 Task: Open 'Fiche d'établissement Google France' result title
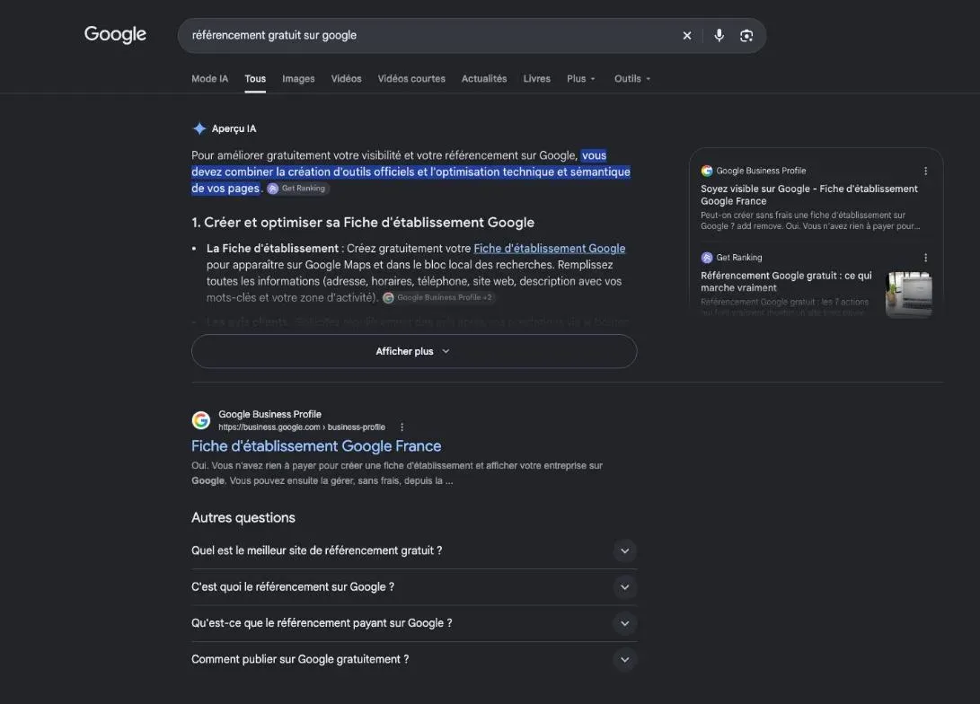[x=316, y=446]
